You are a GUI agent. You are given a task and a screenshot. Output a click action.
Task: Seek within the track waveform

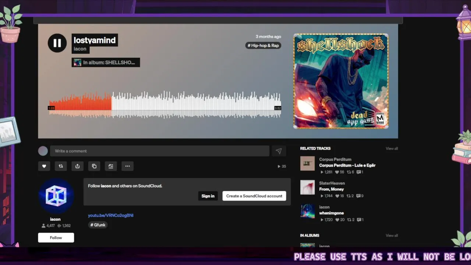pos(165,105)
